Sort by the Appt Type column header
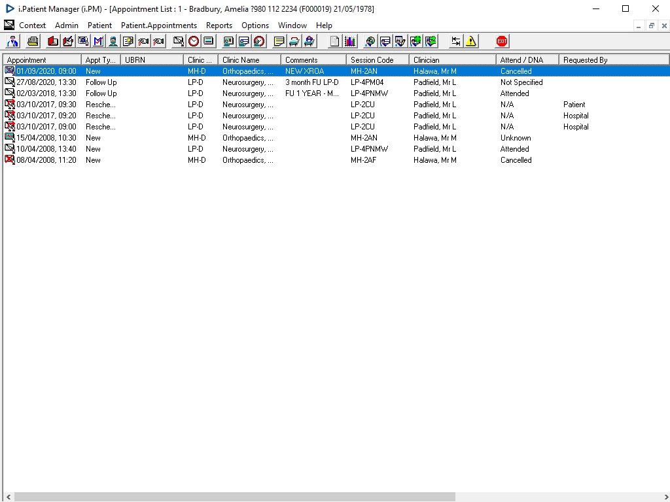 pyautogui.click(x=101, y=59)
